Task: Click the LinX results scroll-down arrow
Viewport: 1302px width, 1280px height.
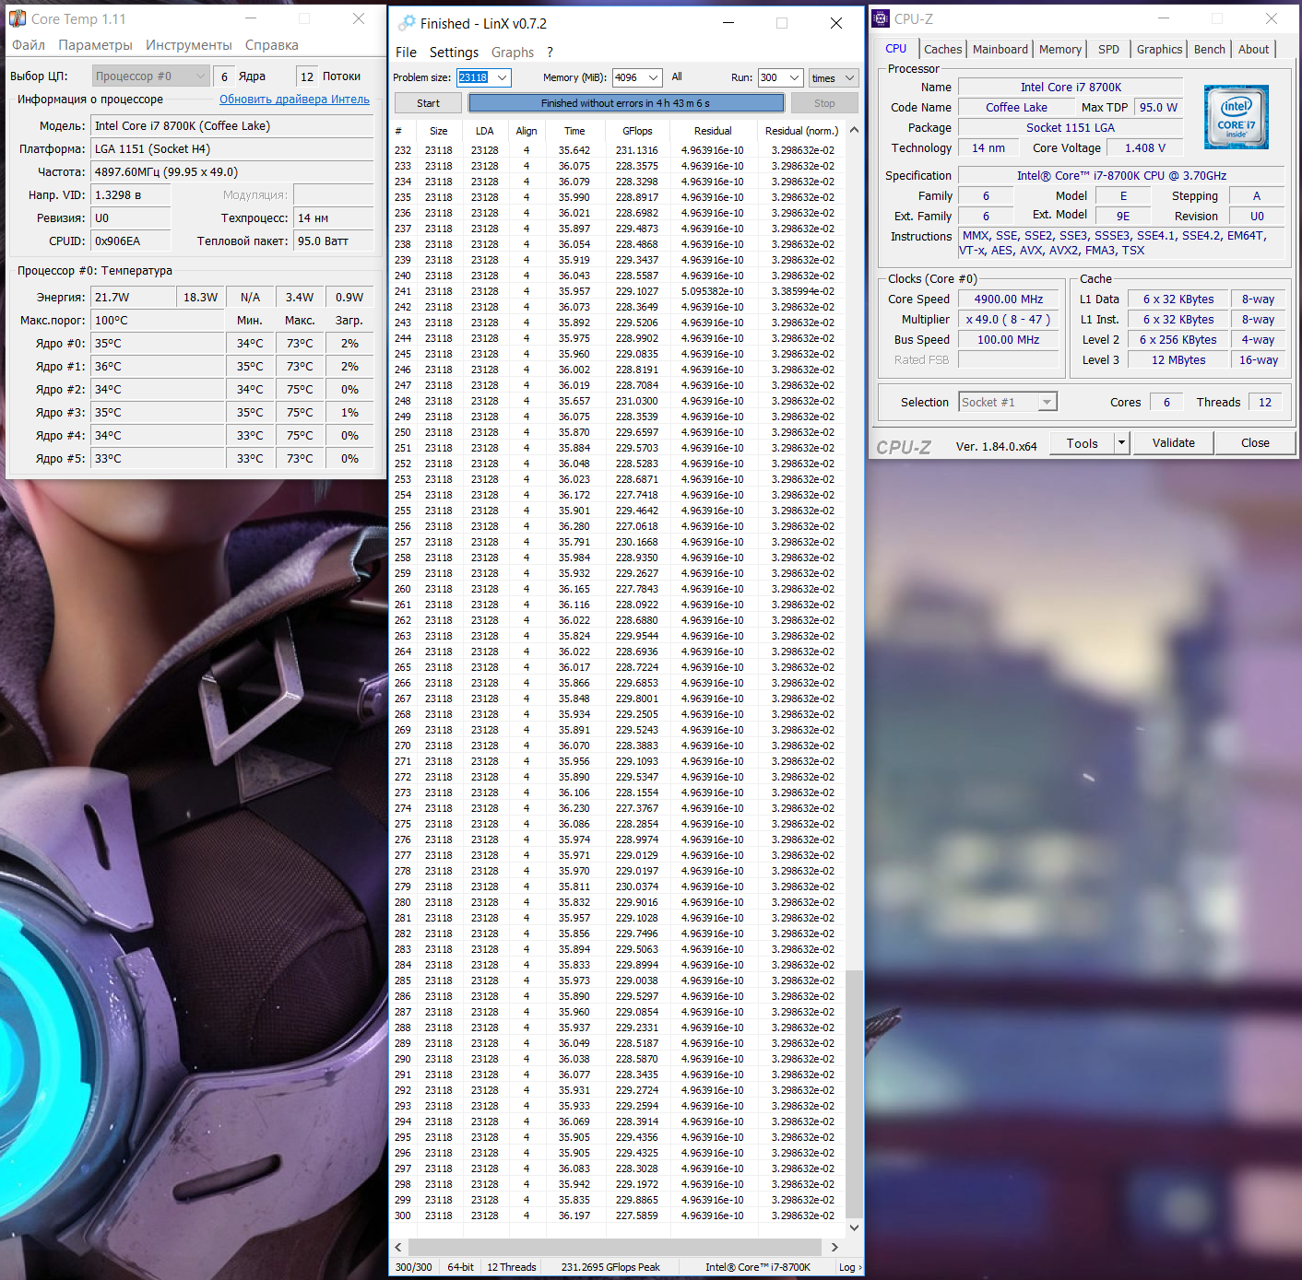Action: coord(855,1227)
